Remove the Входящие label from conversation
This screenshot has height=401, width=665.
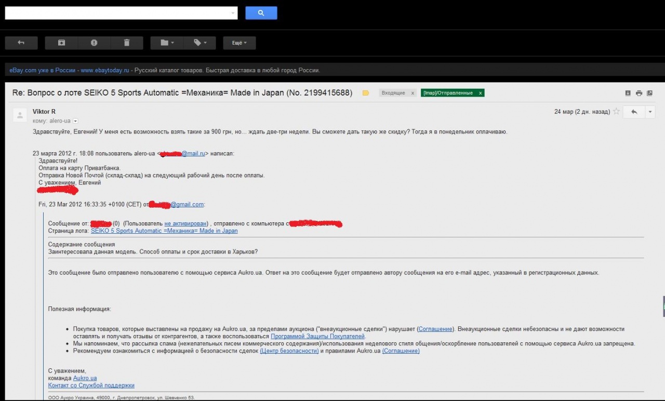pyautogui.click(x=413, y=93)
